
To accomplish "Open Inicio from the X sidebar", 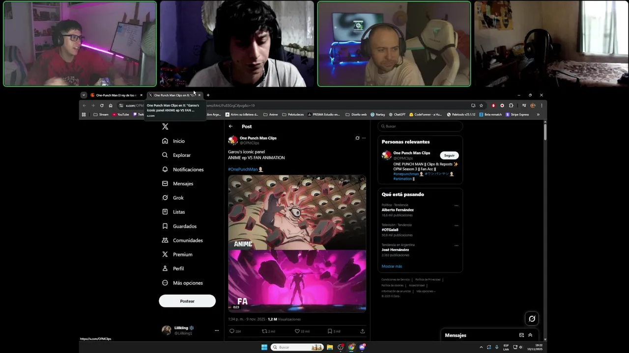I will [x=173, y=141].
